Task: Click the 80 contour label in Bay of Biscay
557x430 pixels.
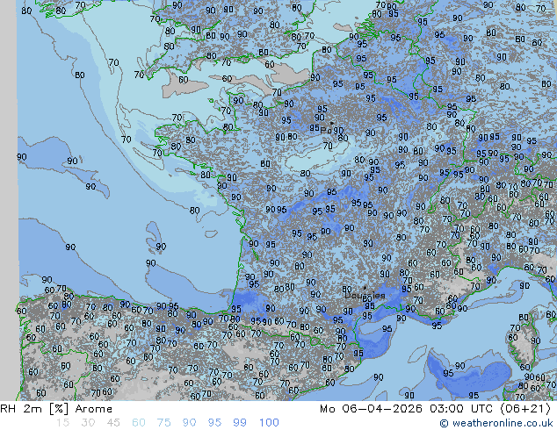Action: click(x=194, y=211)
